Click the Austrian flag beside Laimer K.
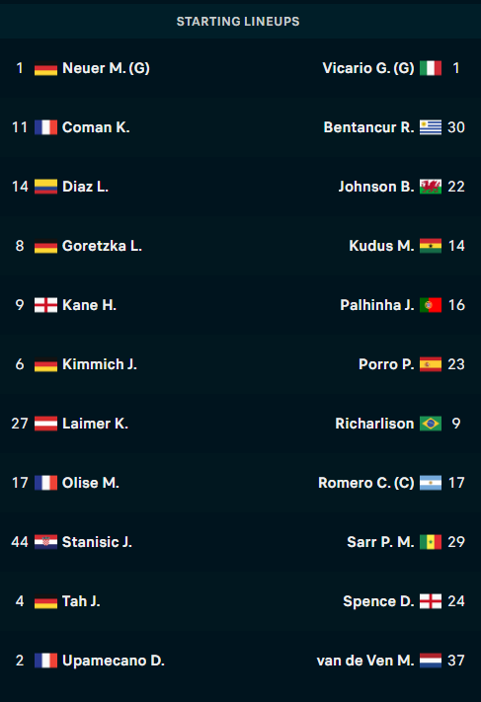 45,424
